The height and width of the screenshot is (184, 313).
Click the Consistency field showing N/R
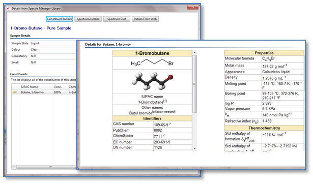(53, 56)
